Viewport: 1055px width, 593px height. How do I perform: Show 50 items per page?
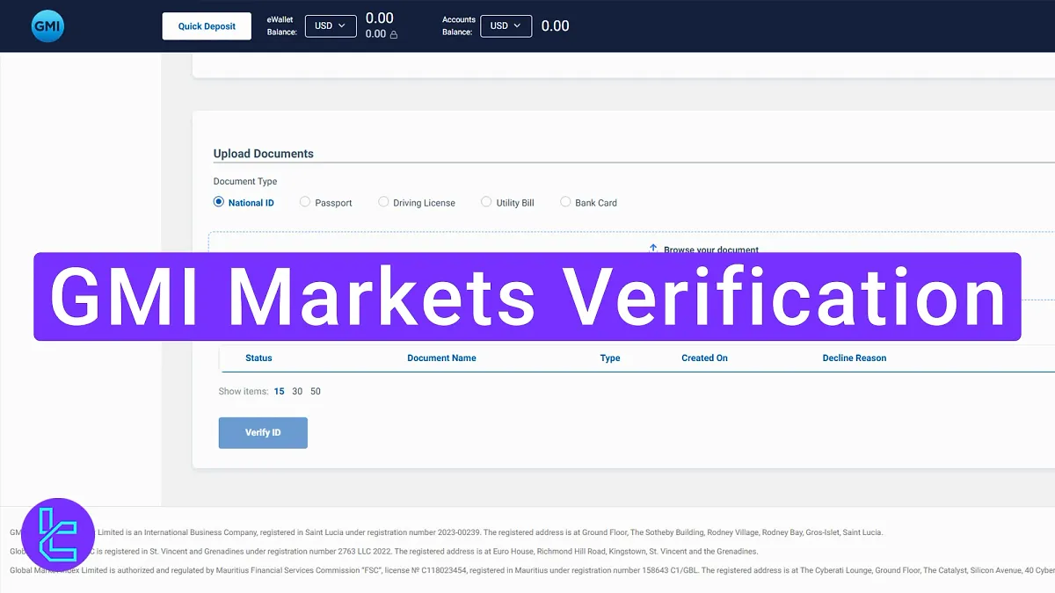pyautogui.click(x=315, y=391)
